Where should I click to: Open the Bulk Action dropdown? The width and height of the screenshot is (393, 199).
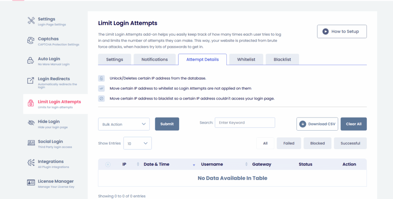pyautogui.click(x=124, y=124)
